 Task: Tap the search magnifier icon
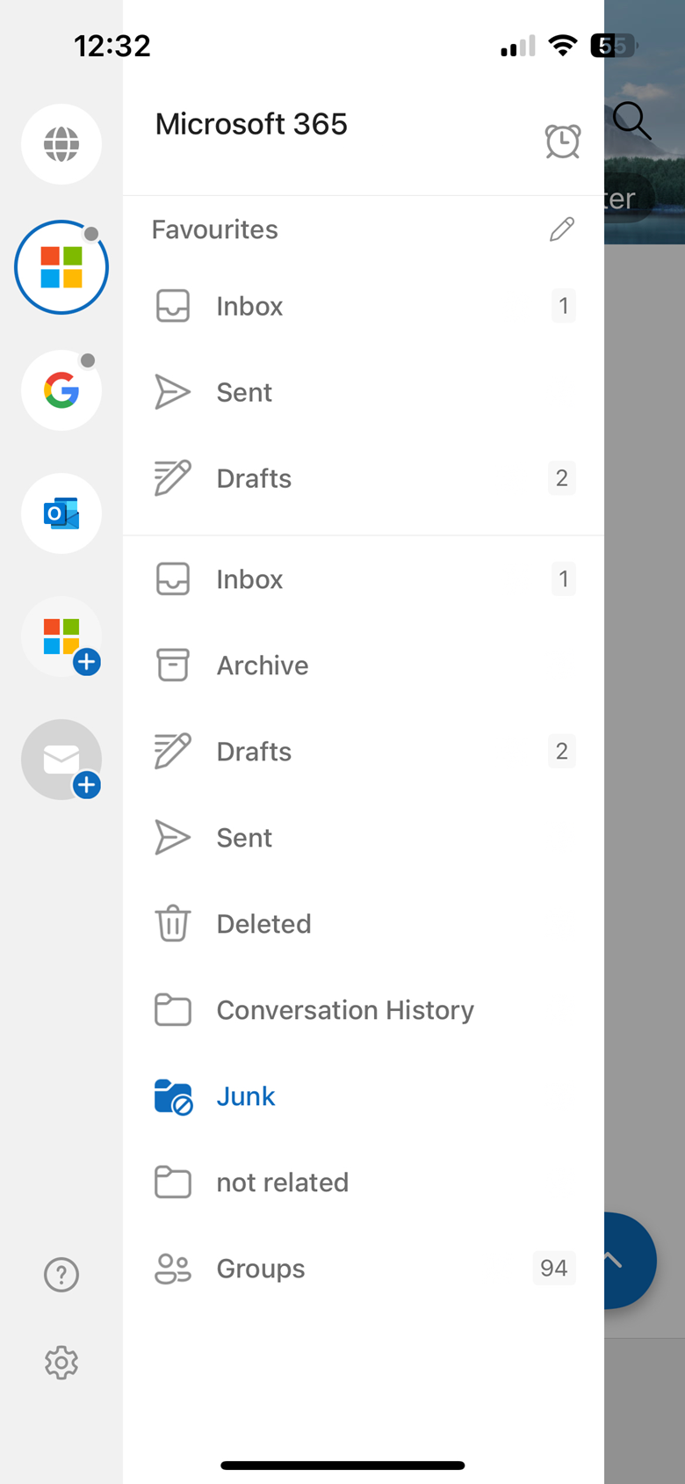(x=631, y=120)
